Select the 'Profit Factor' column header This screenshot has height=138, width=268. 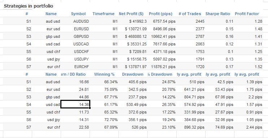[247, 14]
